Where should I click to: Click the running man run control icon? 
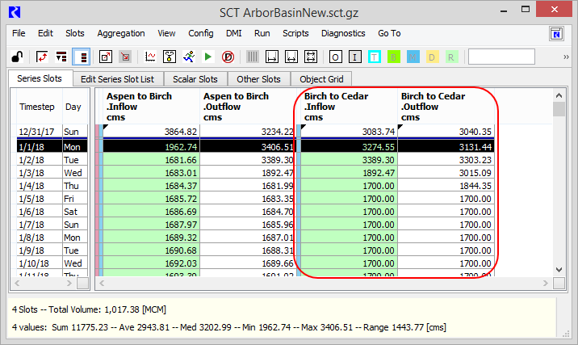[x=188, y=57]
